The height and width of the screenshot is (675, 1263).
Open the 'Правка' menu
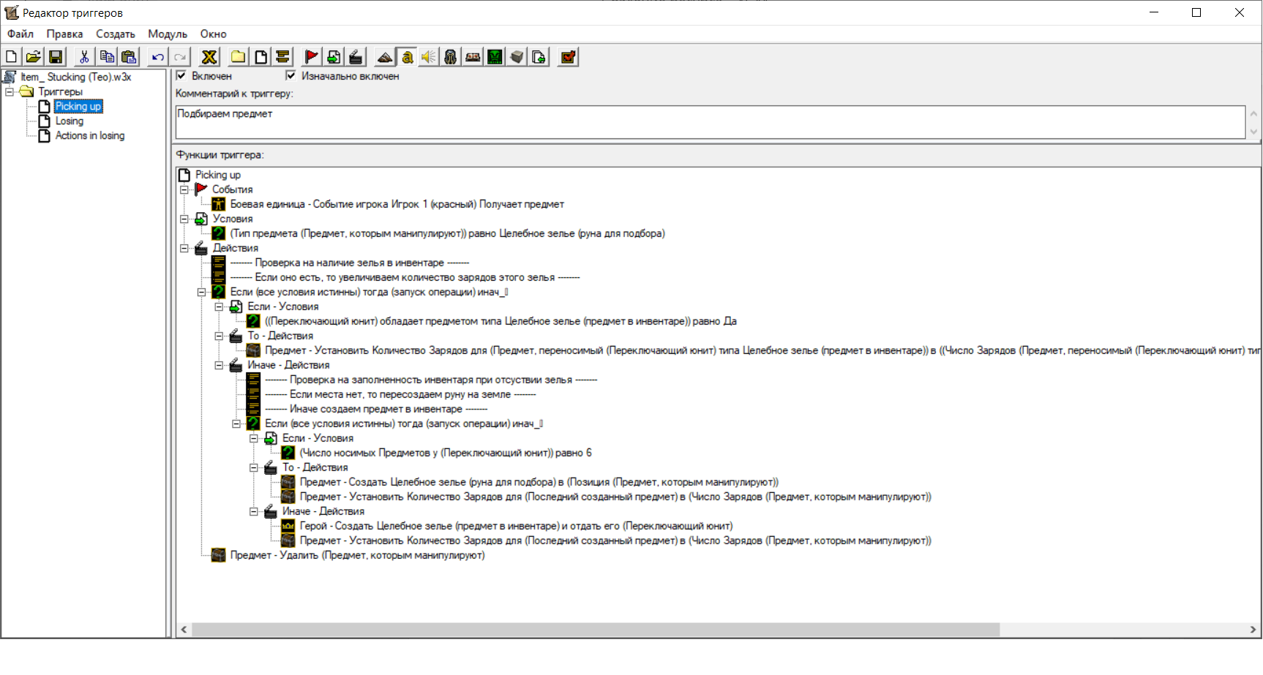coord(64,34)
